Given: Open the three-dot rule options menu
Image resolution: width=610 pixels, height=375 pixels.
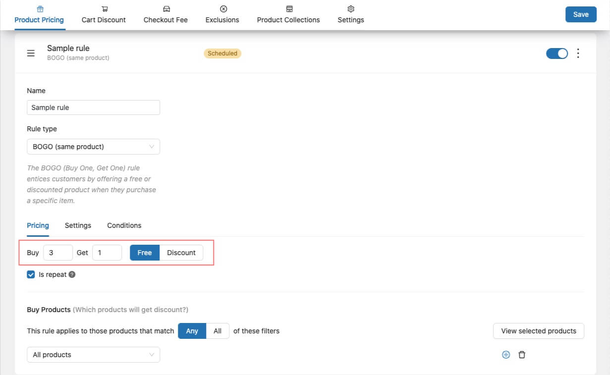Looking at the screenshot, I should coord(578,54).
